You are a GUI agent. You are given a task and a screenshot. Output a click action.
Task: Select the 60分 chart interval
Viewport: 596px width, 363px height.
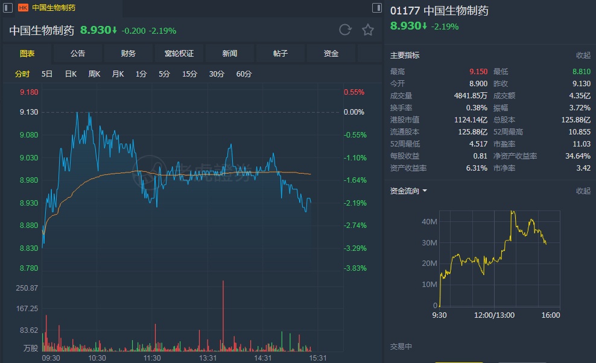[x=244, y=74]
